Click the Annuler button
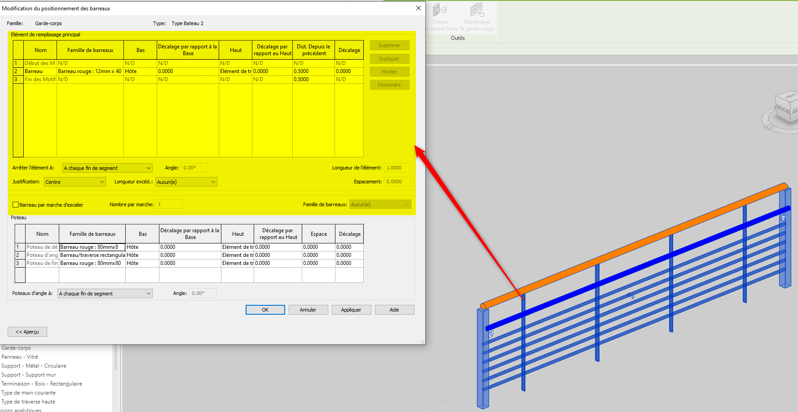Viewport: 798px width, 412px height. (308, 310)
